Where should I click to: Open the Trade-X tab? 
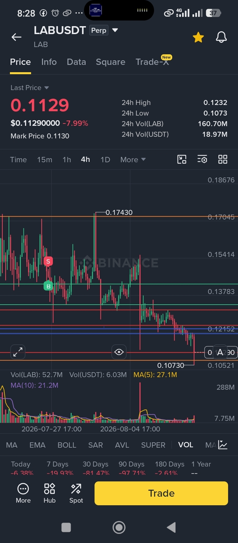coord(152,62)
